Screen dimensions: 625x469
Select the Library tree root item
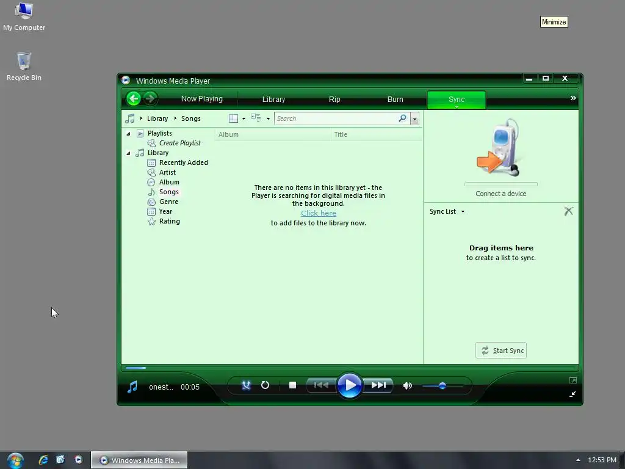point(158,153)
